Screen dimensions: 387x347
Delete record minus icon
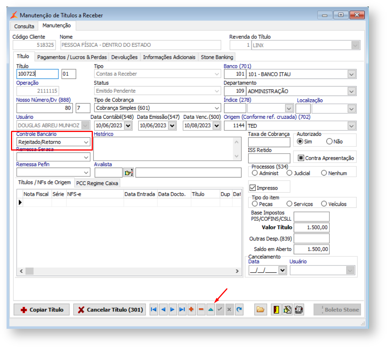coord(201,309)
